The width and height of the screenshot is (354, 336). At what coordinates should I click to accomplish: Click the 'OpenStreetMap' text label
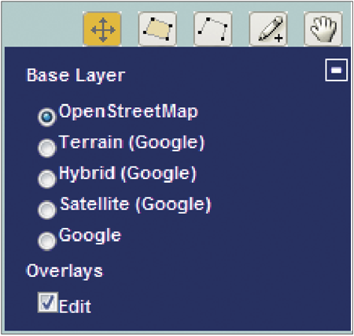point(128,112)
